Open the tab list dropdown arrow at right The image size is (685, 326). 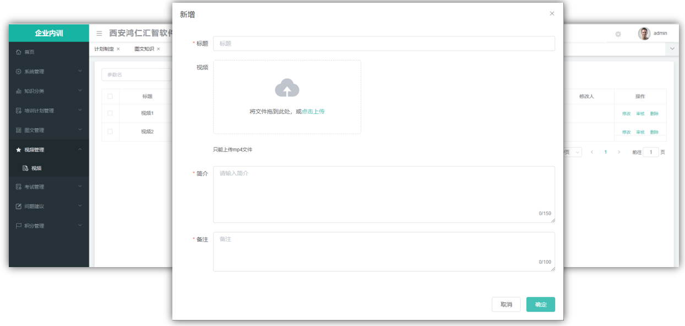(x=672, y=49)
